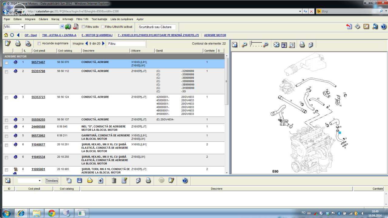Delete item with trash can icon

(x=114, y=180)
